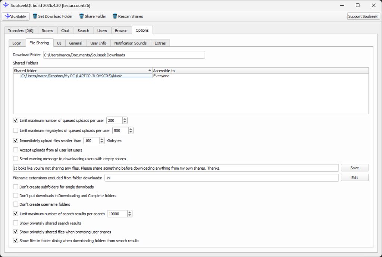Increase queued uploads per user value 200

tap(125, 119)
